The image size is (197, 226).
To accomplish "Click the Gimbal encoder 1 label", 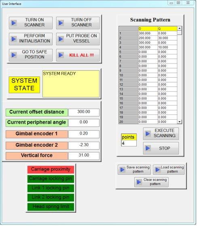I will (x=37, y=134).
